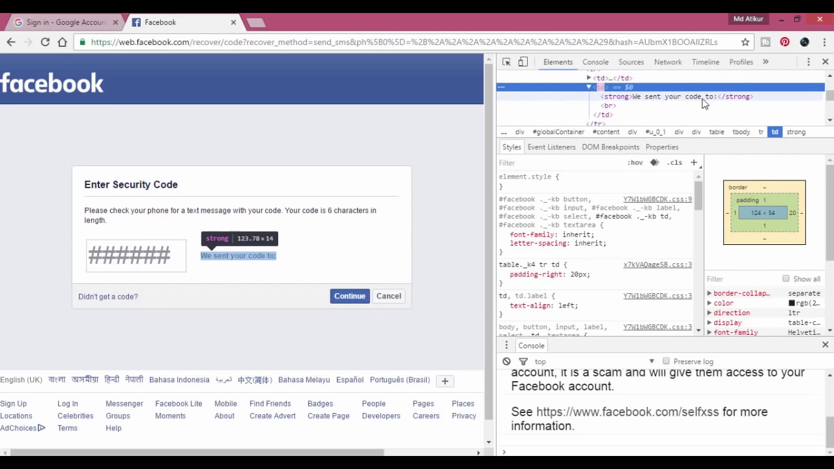The image size is (834, 469).
Task: Open the console filter funnel icon
Action: click(523, 362)
